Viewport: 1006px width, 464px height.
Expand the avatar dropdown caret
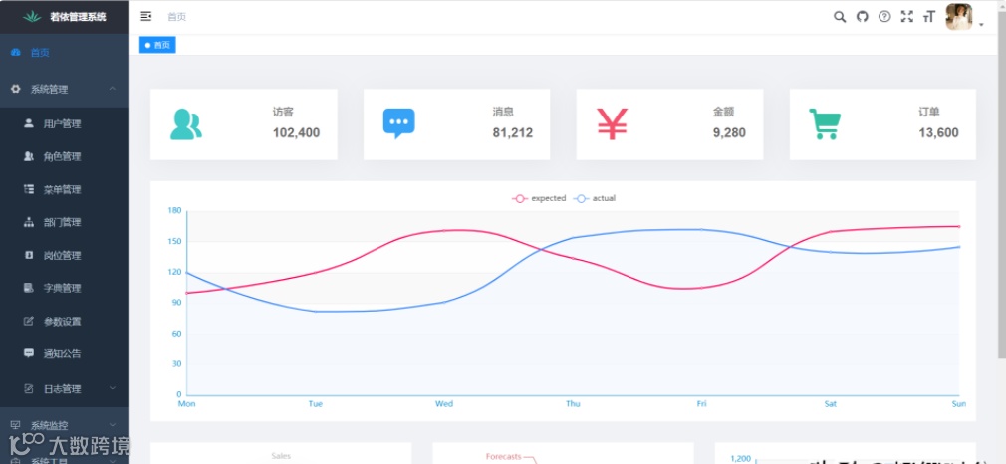(982, 24)
